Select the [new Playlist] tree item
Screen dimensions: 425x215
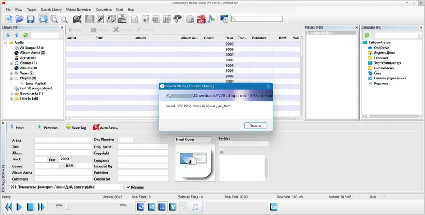(x=36, y=84)
